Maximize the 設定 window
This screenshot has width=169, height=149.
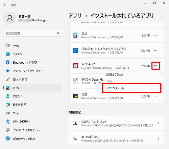click(x=154, y=3)
